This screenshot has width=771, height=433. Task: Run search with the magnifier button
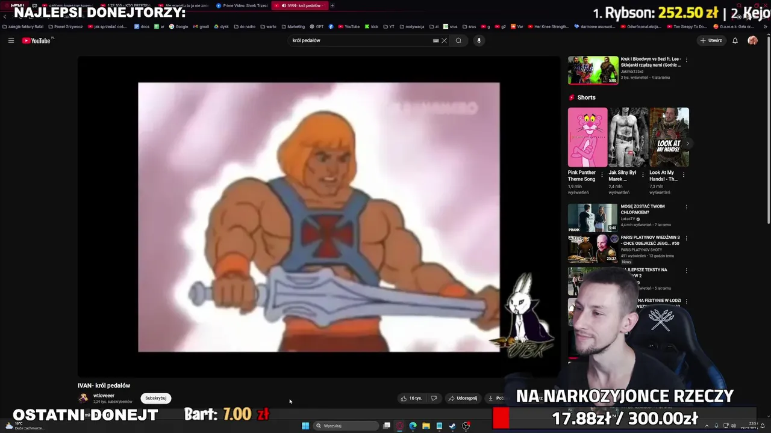(458, 40)
